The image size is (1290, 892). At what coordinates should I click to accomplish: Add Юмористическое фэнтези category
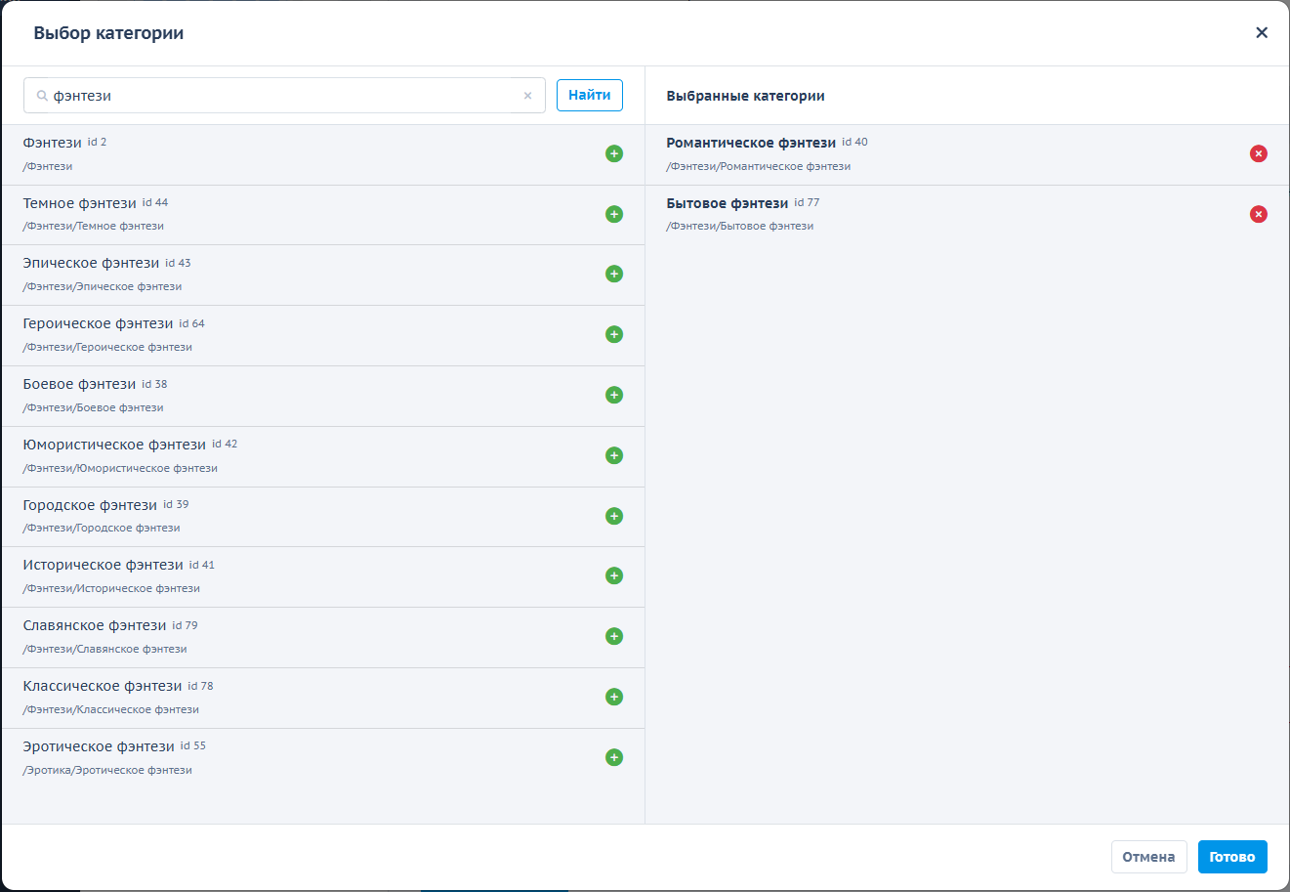coord(614,455)
